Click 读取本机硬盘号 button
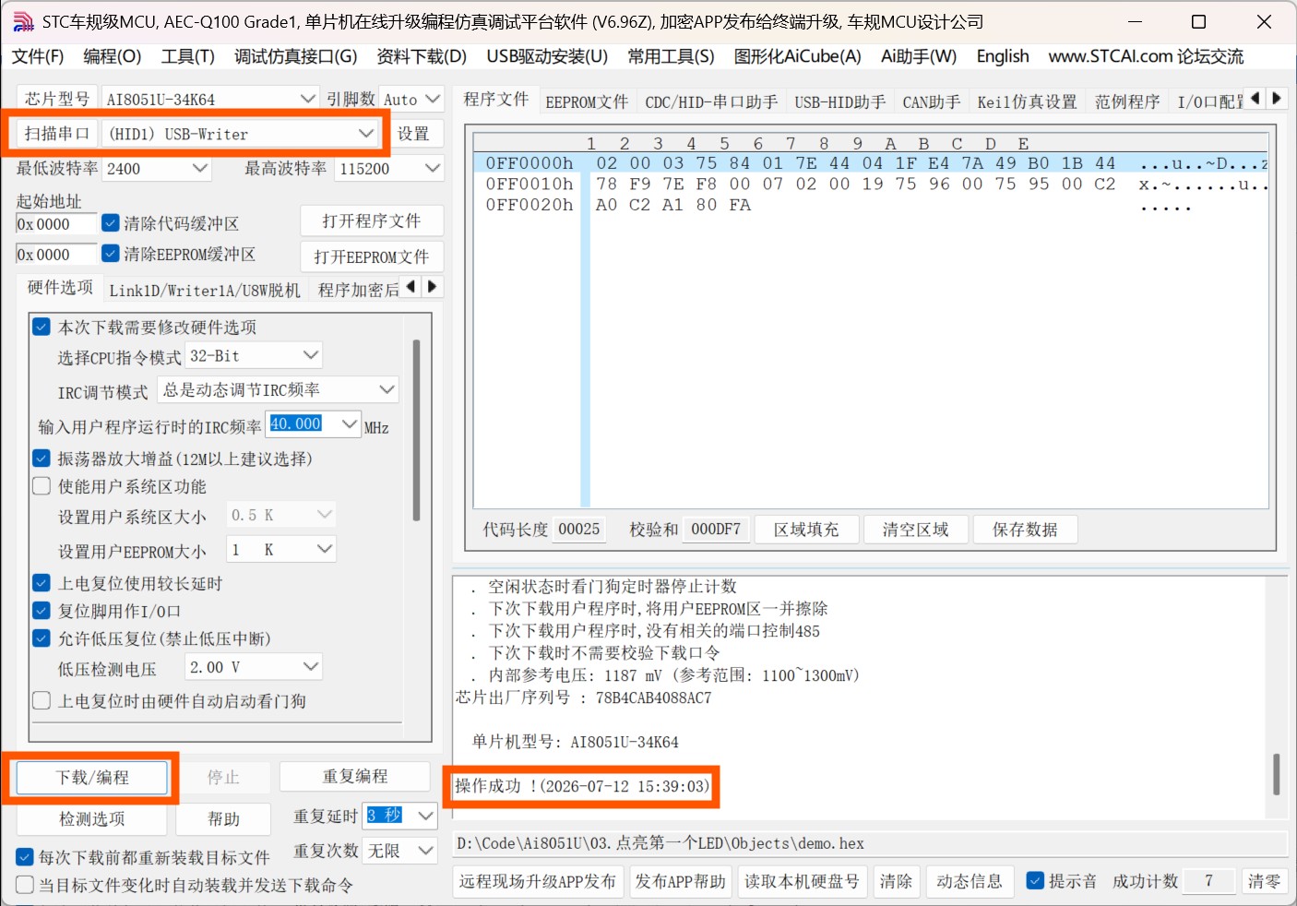The height and width of the screenshot is (906, 1297). (x=802, y=881)
